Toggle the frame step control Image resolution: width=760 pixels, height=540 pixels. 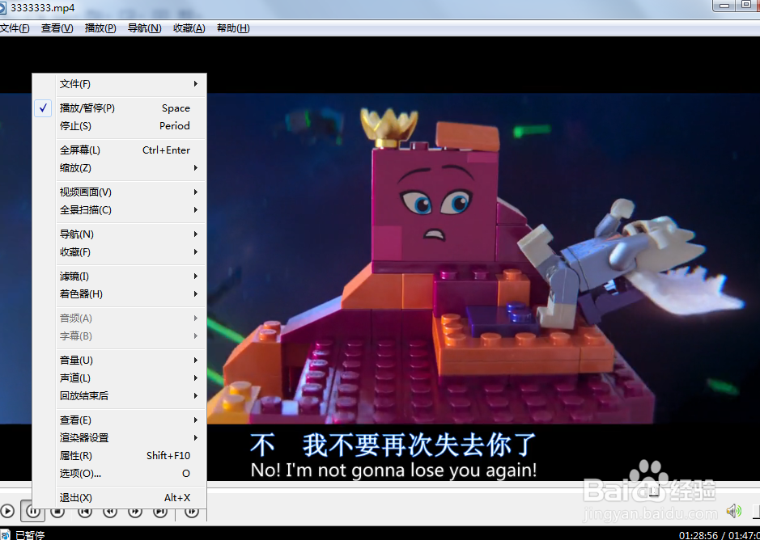pyautogui.click(x=190, y=511)
